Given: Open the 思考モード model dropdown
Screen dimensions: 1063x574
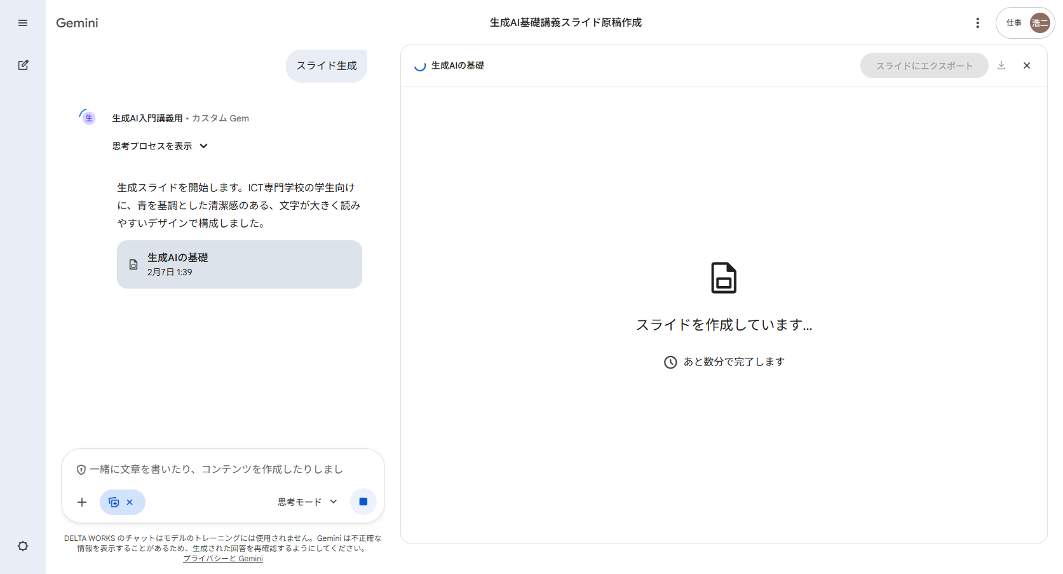Looking at the screenshot, I should coord(307,502).
